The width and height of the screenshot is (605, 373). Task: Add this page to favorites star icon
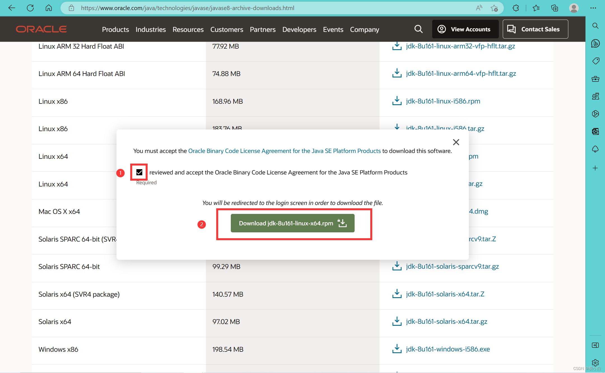click(x=494, y=8)
